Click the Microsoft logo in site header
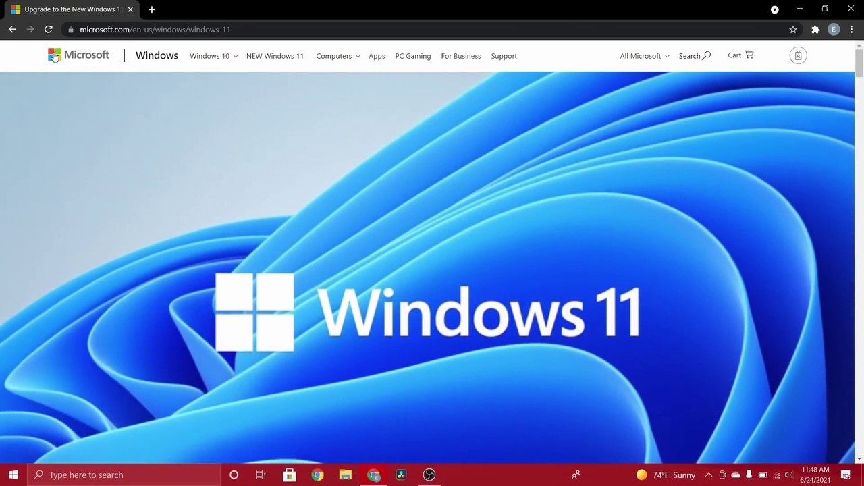864x486 pixels. (78, 55)
